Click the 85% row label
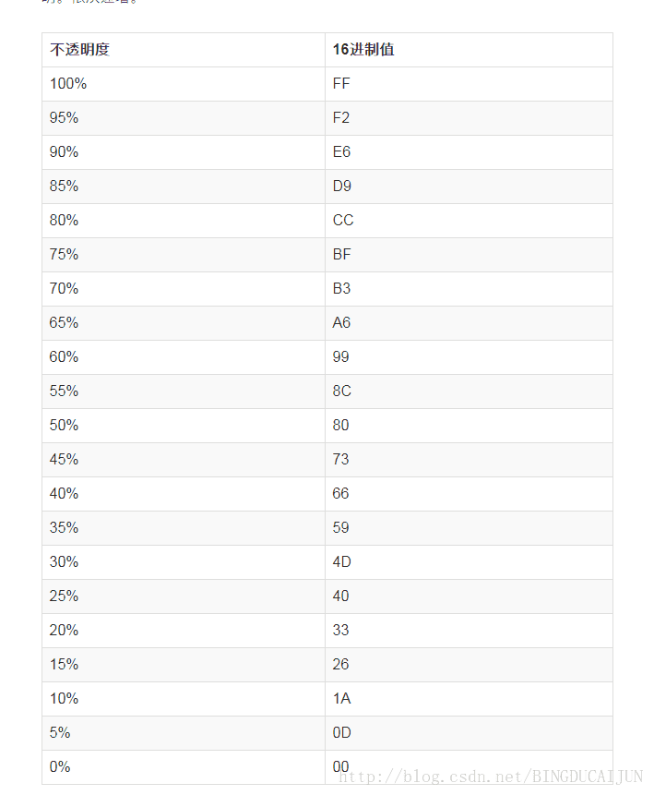 coord(184,187)
